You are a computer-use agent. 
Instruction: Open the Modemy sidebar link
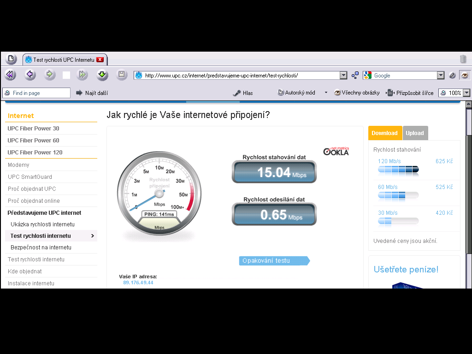[x=18, y=165]
